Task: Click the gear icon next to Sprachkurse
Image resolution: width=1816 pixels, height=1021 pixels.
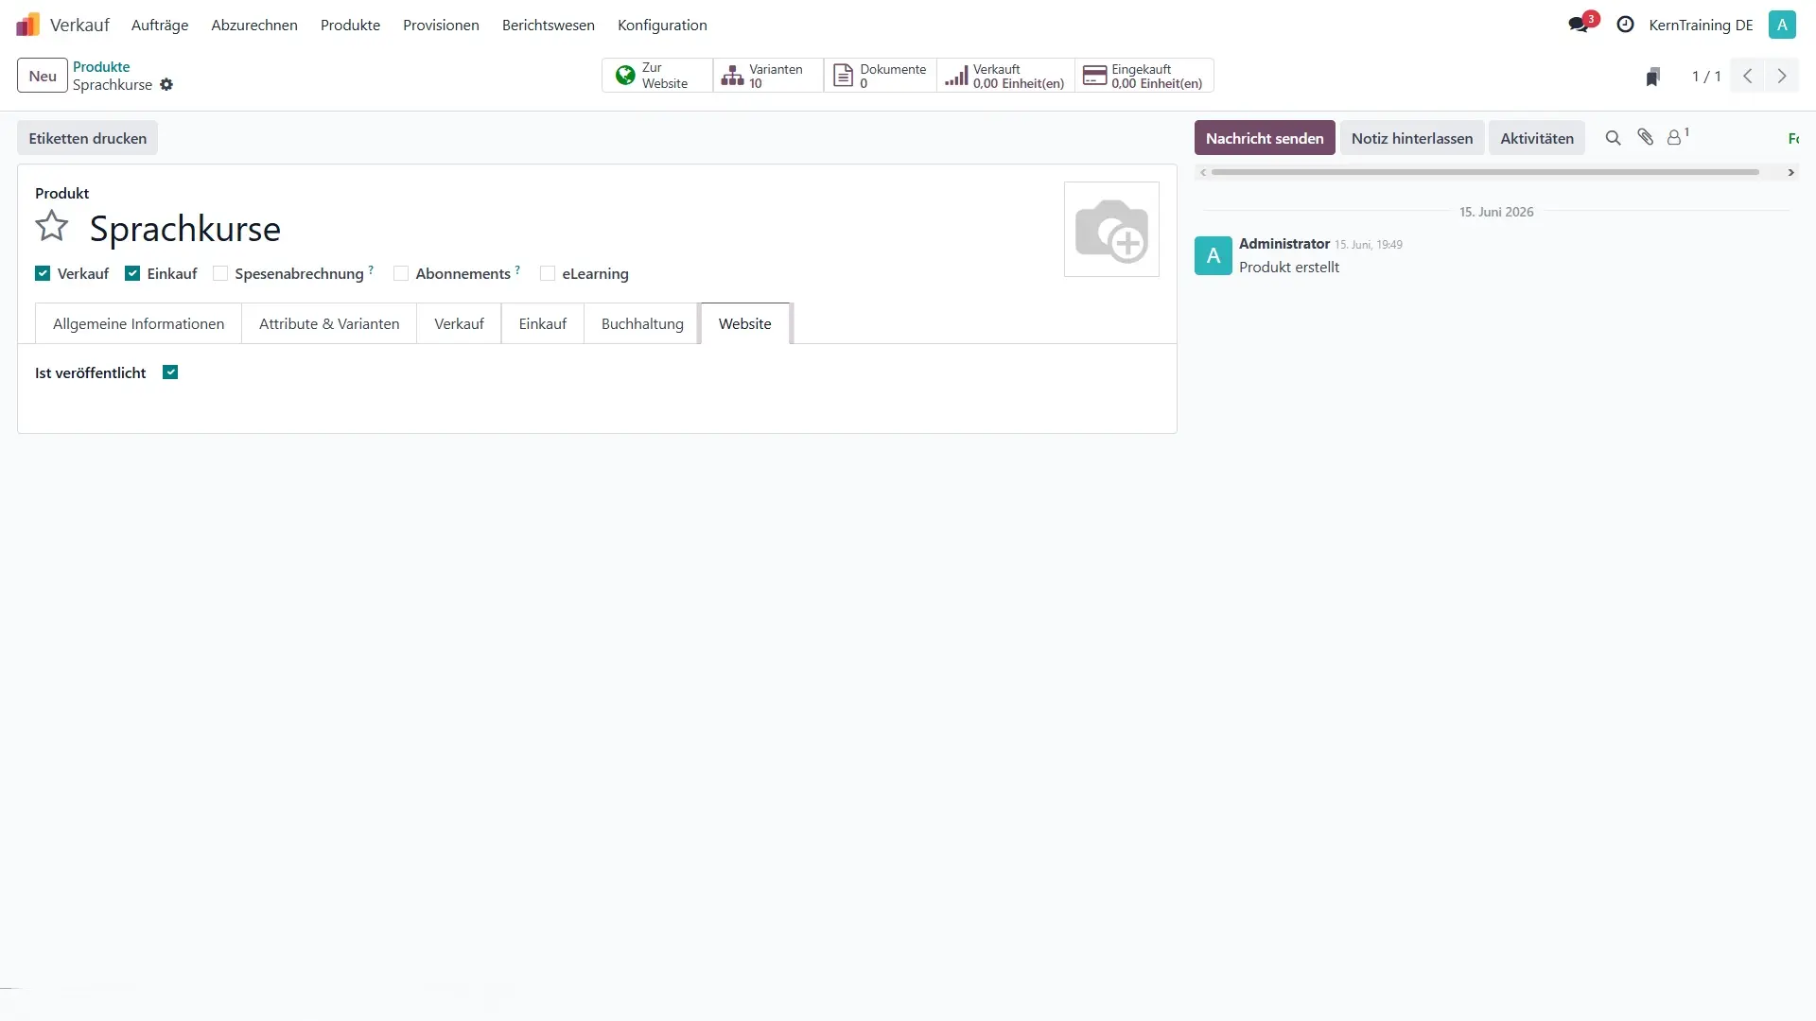Action: (x=166, y=85)
